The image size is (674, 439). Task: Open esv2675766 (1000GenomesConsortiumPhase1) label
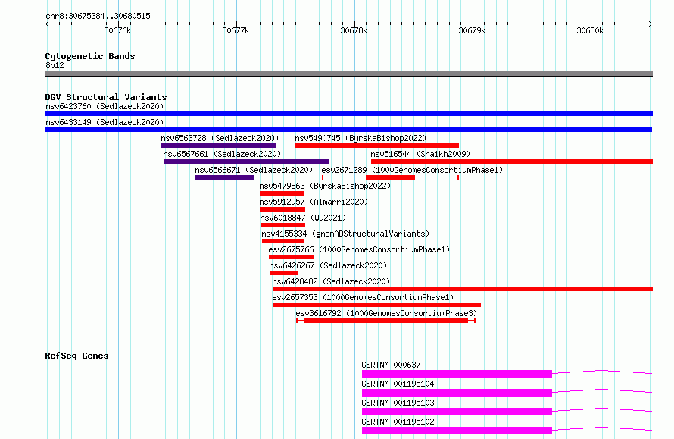click(x=359, y=249)
